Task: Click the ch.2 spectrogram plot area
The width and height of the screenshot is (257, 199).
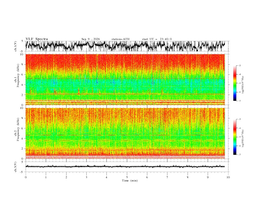Action: (x=125, y=133)
